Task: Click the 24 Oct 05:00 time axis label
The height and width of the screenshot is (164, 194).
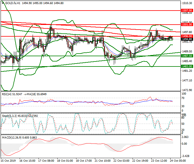Action: (x=178, y=161)
